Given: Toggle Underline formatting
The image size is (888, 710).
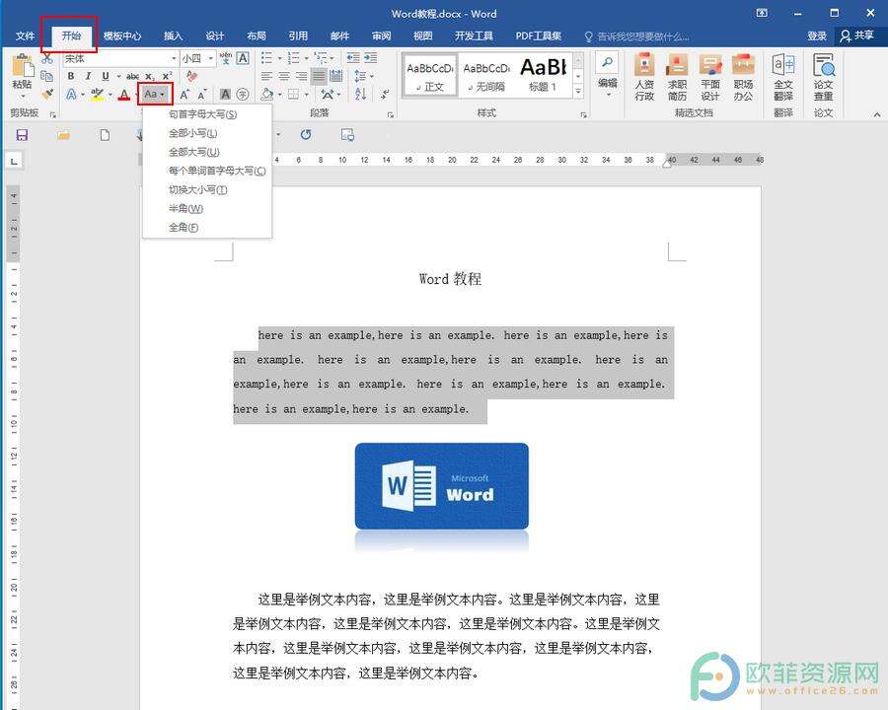Looking at the screenshot, I should click(106, 76).
